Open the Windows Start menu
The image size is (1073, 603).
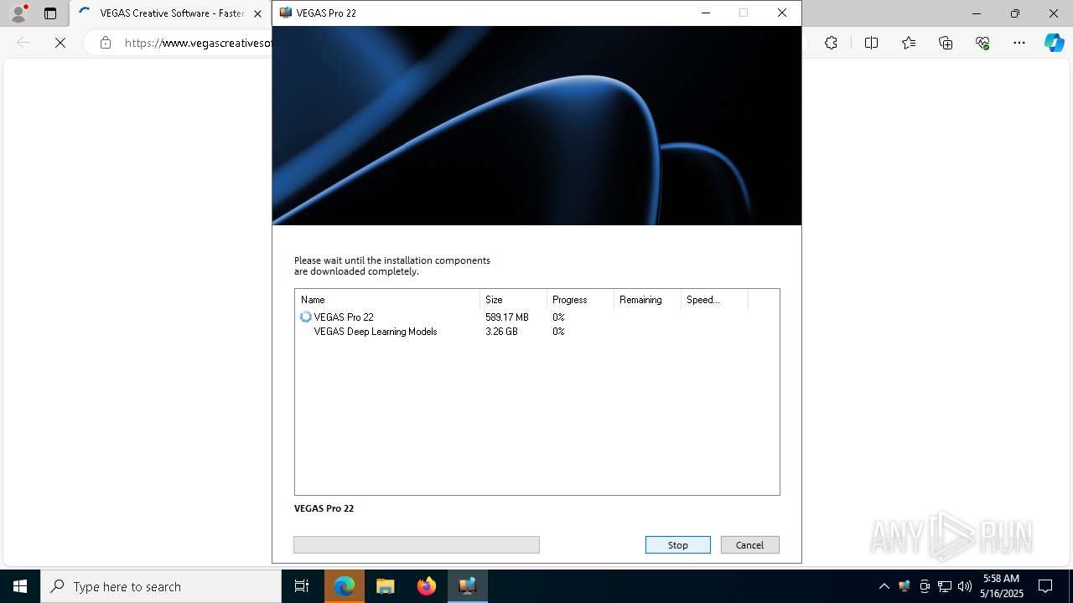pyautogui.click(x=20, y=586)
